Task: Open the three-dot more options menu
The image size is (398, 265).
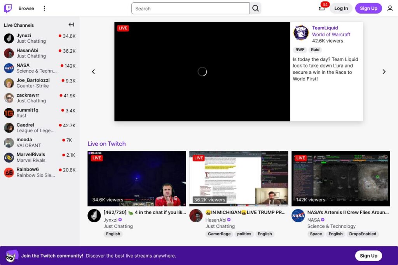Action: point(44,9)
